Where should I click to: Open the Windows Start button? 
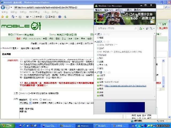coord(7,126)
